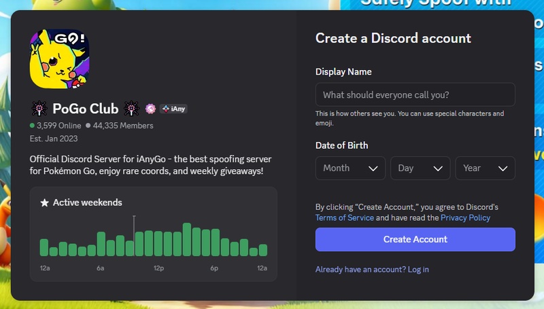Click the PoGo Club Pikachu server avatar
Screen dimensions: 544x309
(59, 59)
